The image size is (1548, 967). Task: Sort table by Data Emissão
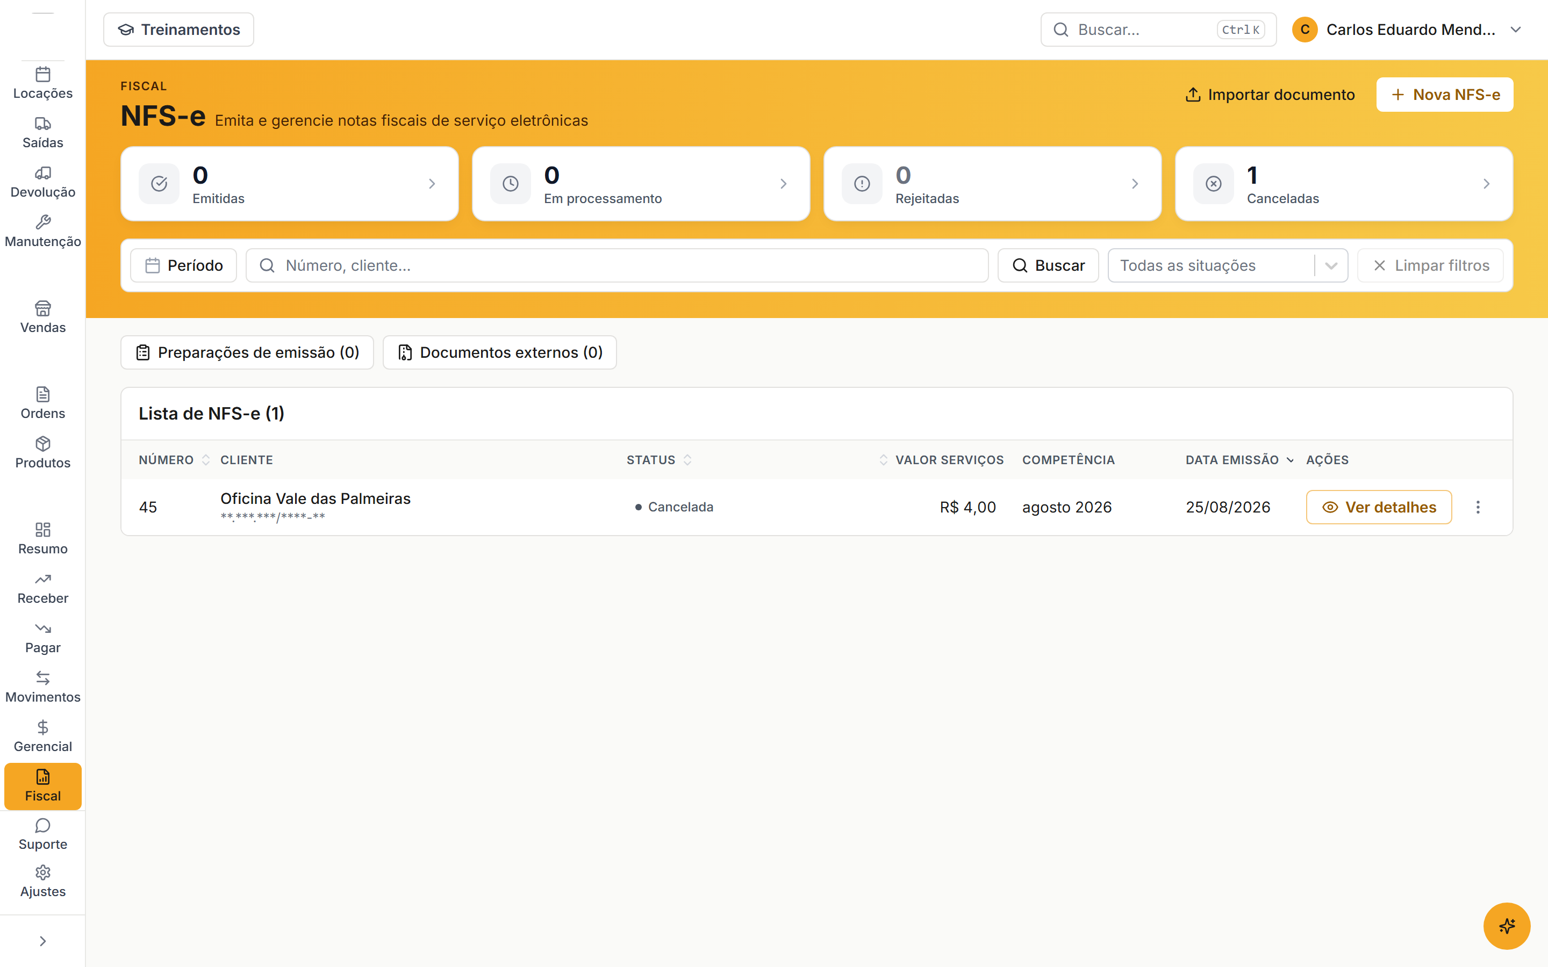1239,460
